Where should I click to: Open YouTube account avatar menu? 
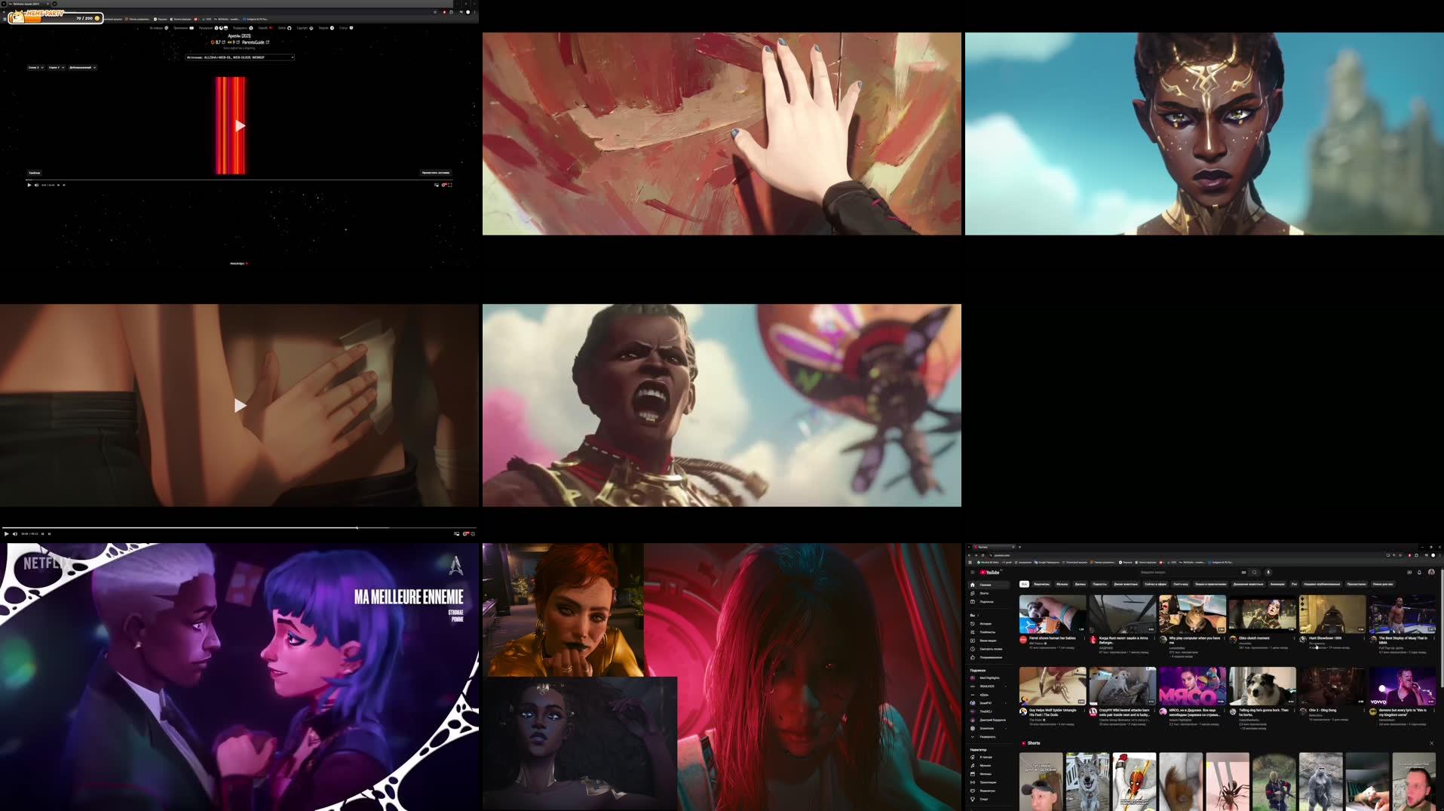coord(1431,573)
